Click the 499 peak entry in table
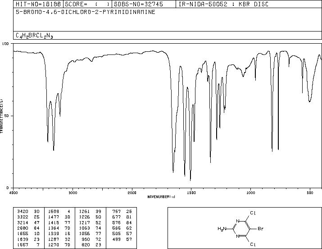322x249 pixels. tap(122, 239)
